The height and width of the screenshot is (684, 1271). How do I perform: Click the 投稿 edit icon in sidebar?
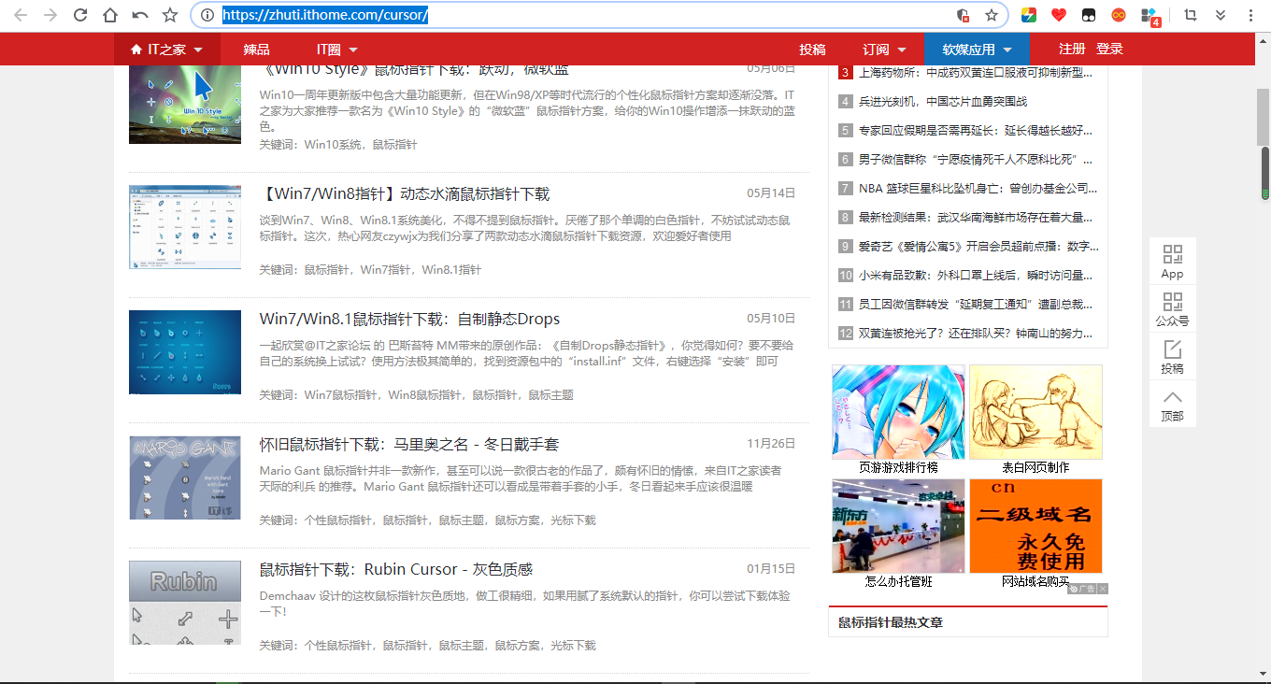point(1172,356)
